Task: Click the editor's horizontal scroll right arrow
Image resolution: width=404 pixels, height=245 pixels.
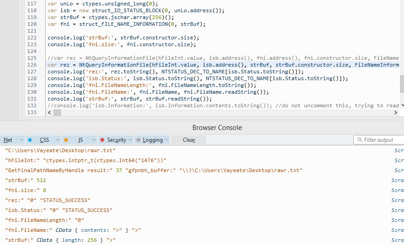Action: (396, 112)
